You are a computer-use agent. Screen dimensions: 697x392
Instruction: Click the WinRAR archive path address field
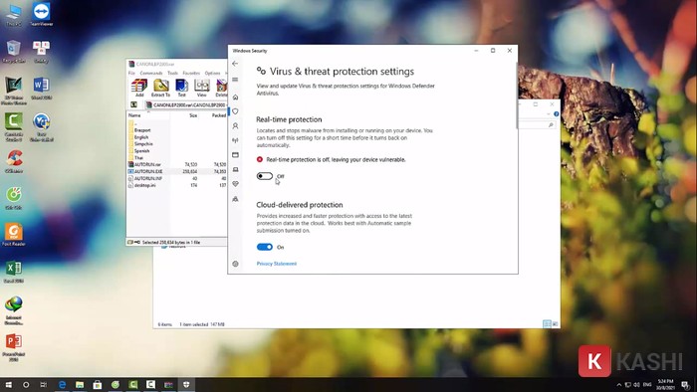tap(186, 104)
